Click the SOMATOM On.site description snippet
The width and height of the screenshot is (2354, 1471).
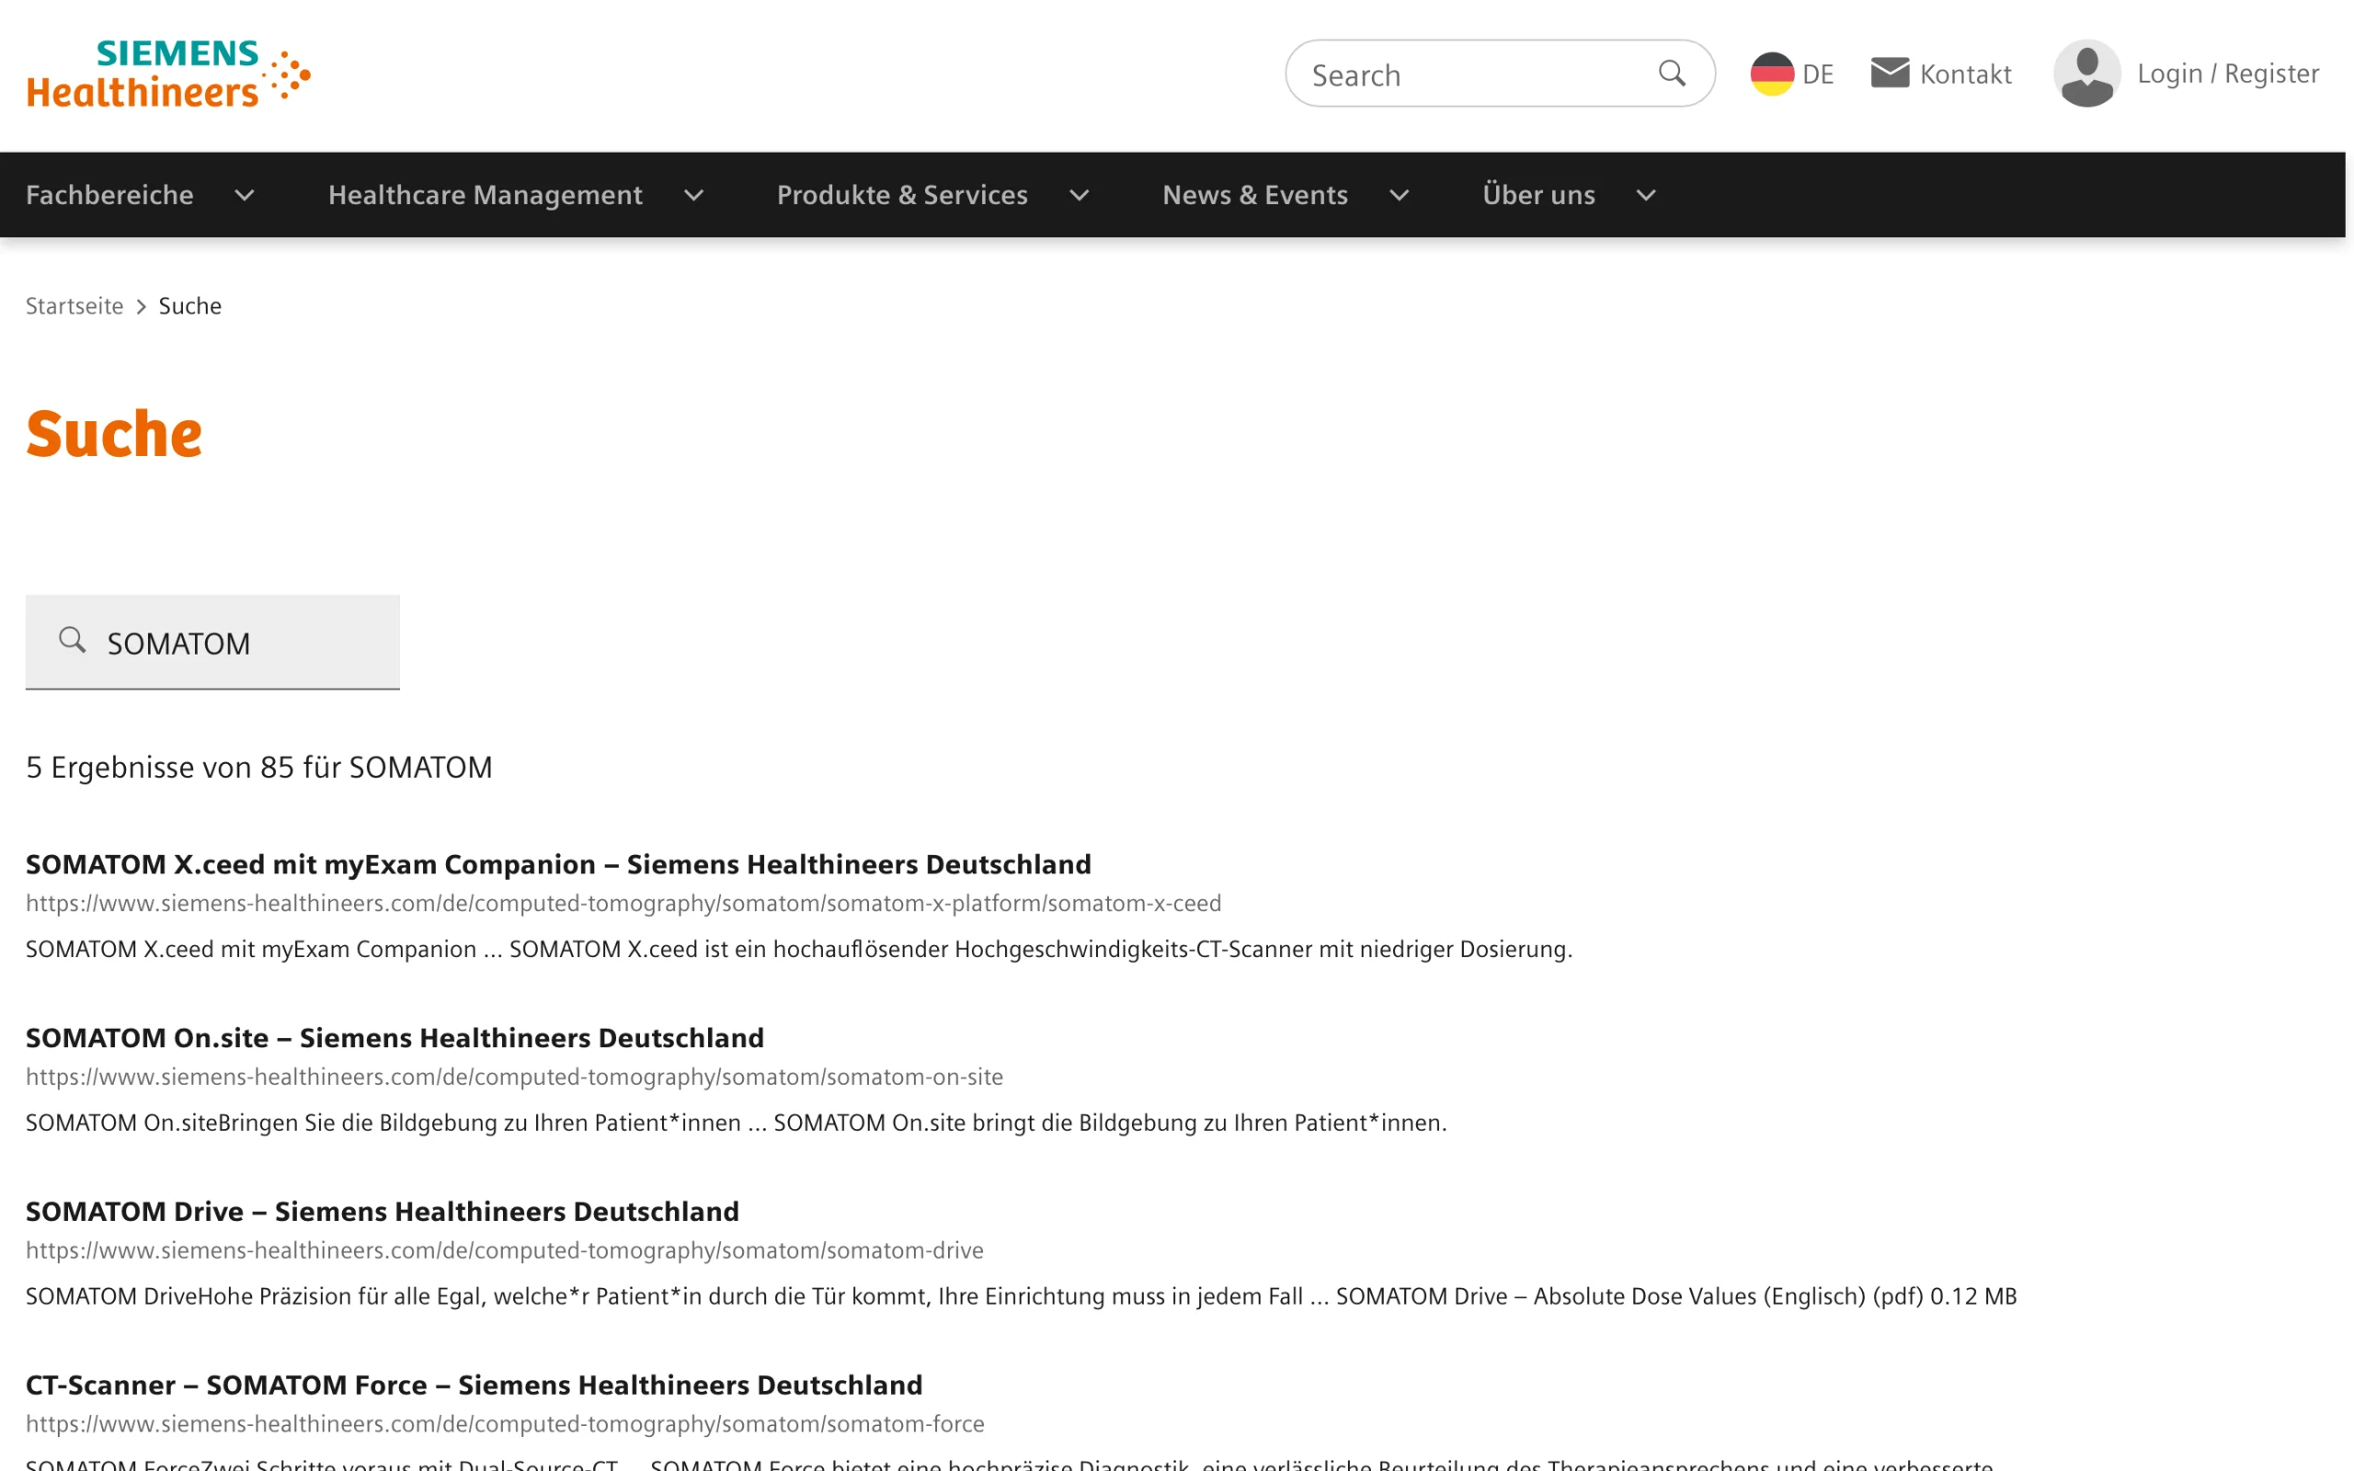(737, 1122)
